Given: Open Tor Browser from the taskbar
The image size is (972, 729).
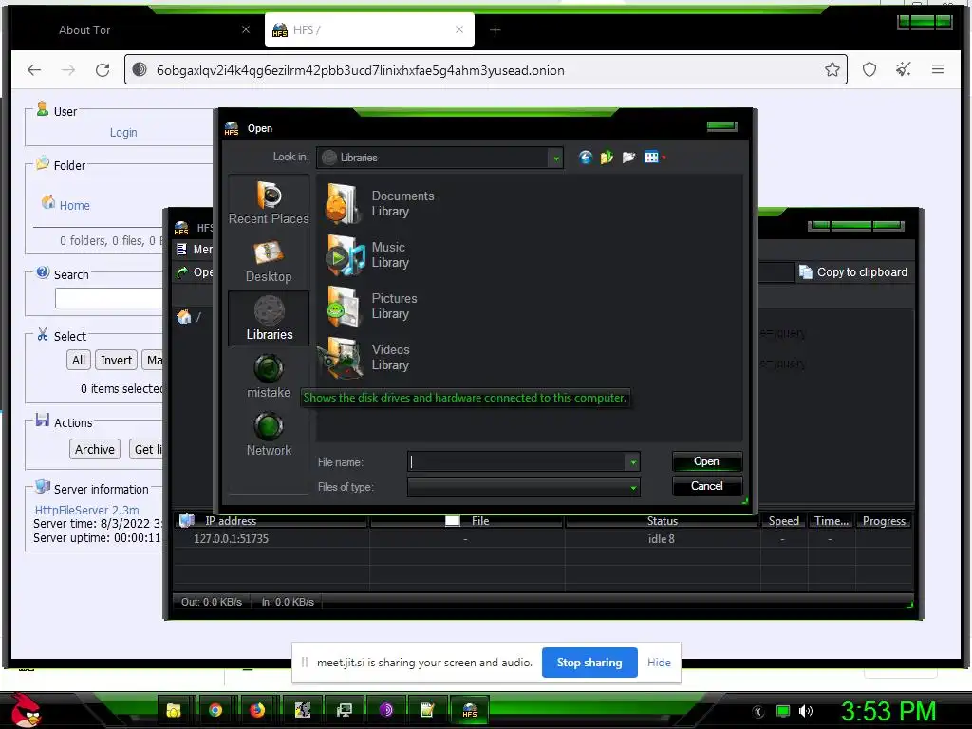Looking at the screenshot, I should 385,710.
